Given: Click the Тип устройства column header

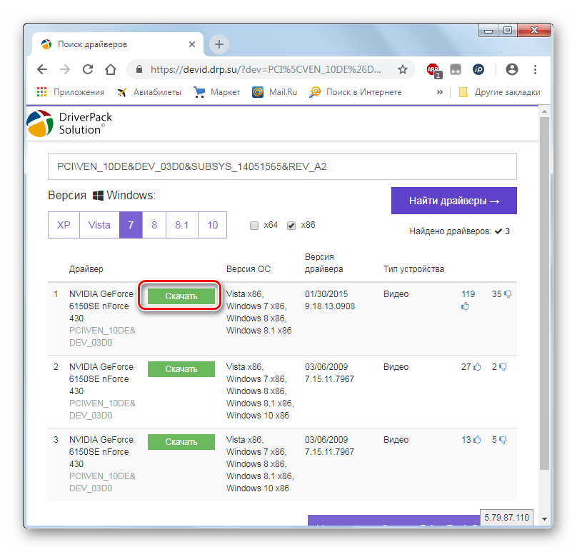Looking at the screenshot, I should 413,269.
